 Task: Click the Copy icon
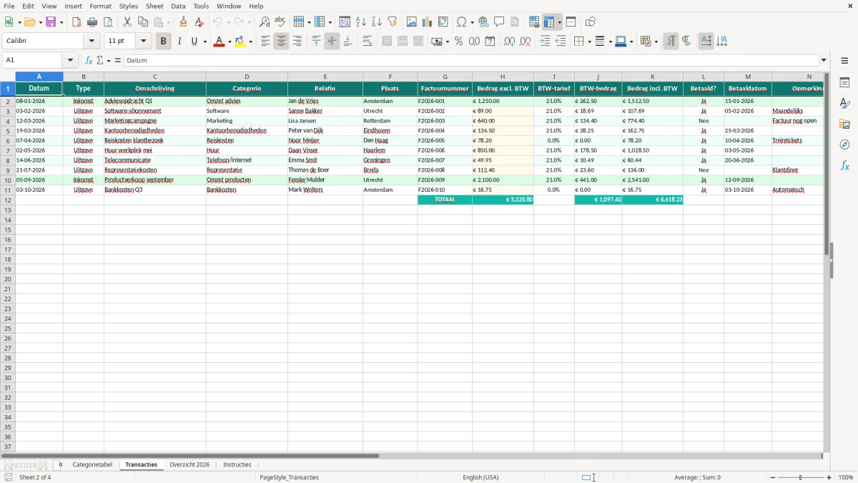[x=143, y=22]
